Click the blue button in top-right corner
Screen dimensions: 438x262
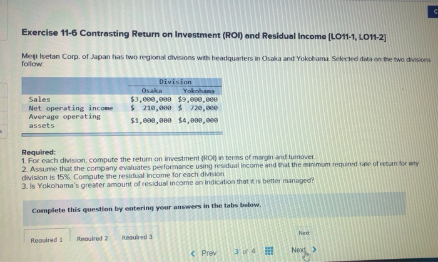433,12
